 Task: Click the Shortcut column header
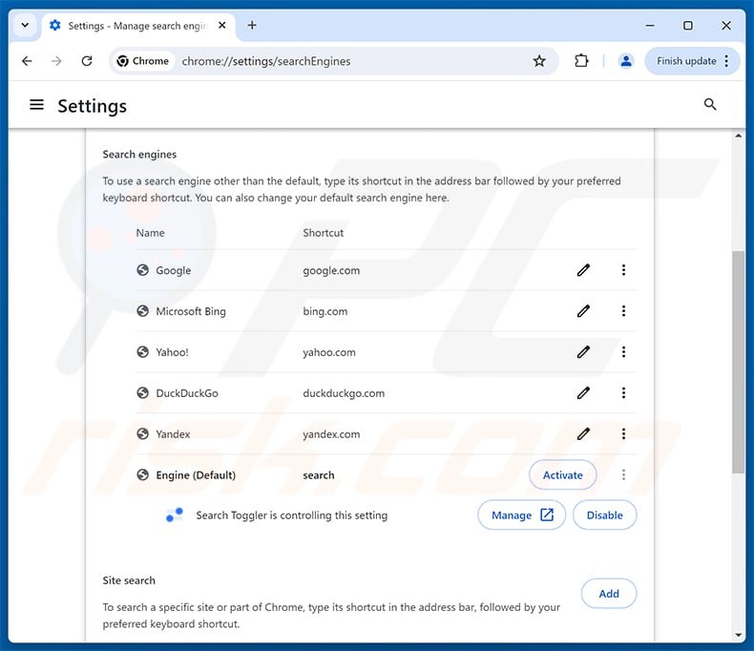324,233
